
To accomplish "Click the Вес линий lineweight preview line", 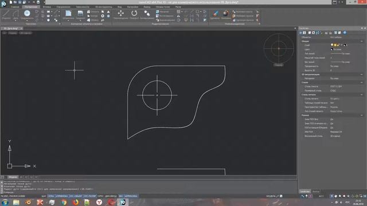I will coord(336,62).
